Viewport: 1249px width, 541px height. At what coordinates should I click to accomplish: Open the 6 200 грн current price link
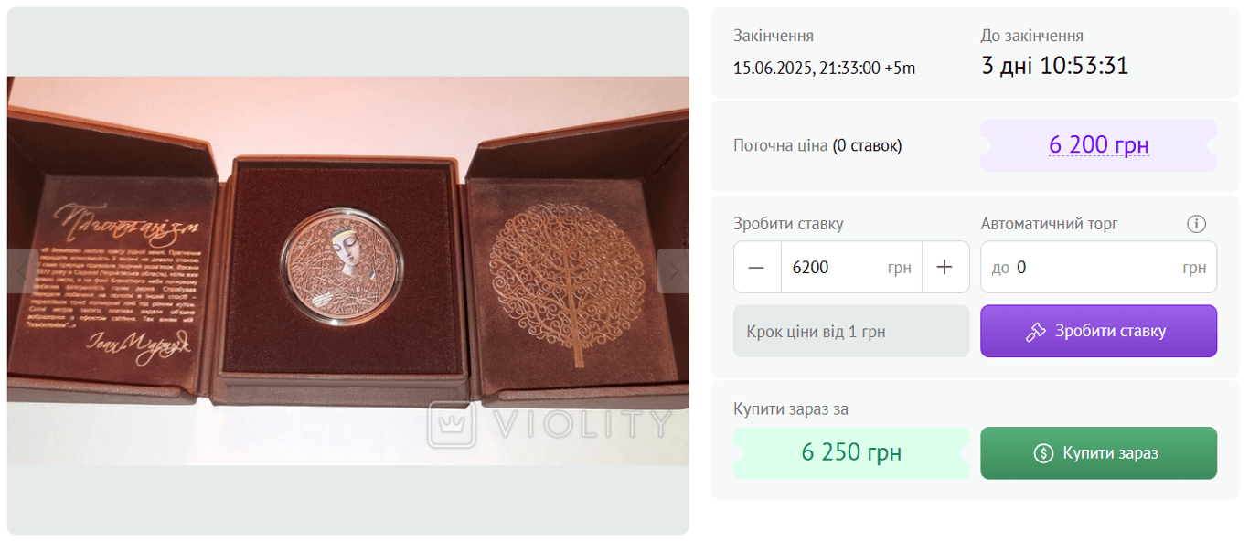click(x=1098, y=145)
